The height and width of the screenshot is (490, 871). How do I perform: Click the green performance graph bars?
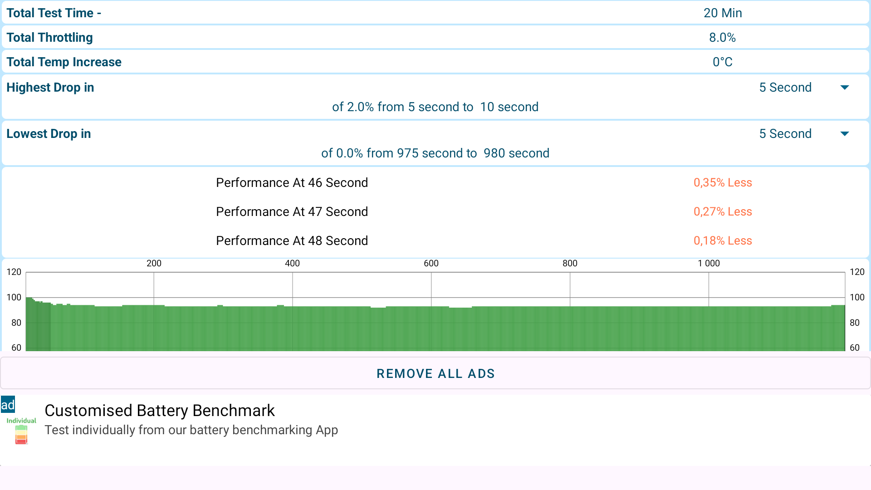pos(435,329)
